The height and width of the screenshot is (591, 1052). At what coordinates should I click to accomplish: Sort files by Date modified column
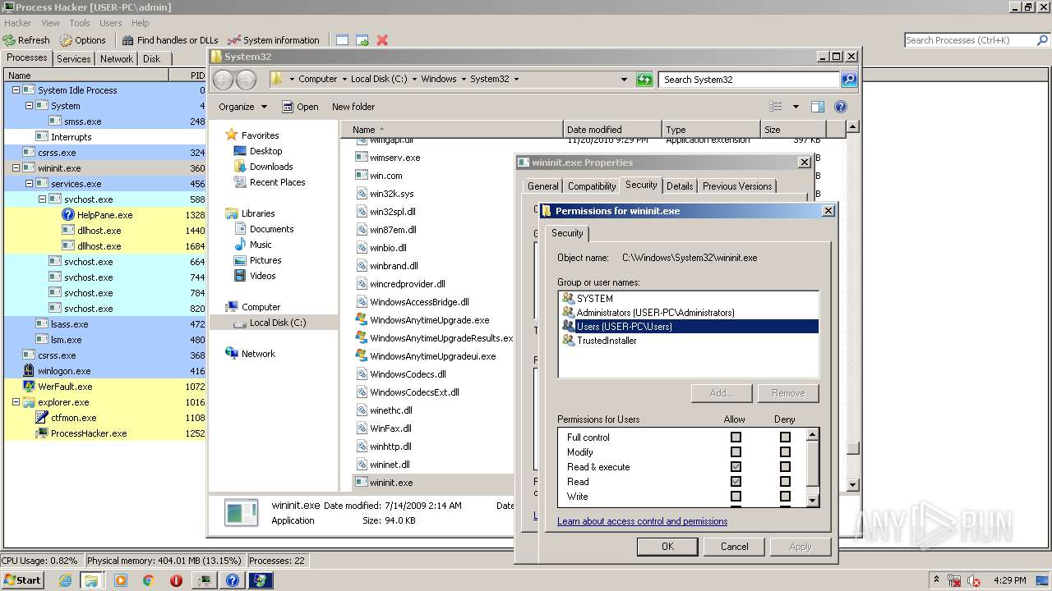(x=612, y=130)
